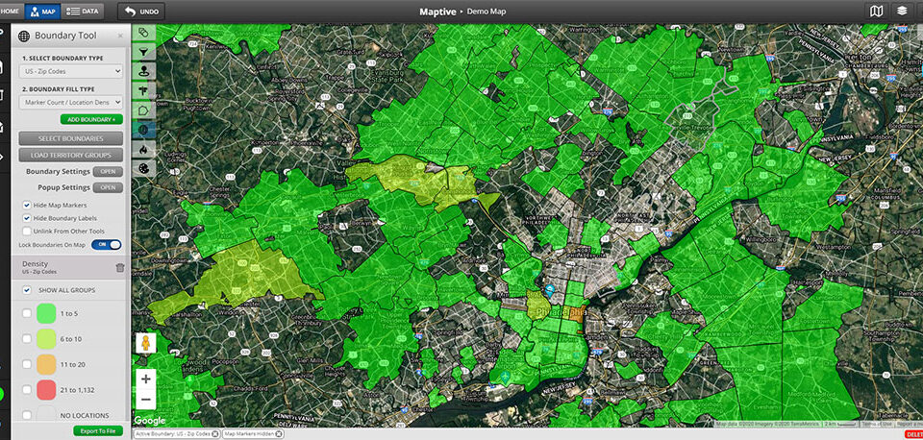This screenshot has height=440, width=923.
Task: Open Street View pegman on map
Action: pos(146,343)
